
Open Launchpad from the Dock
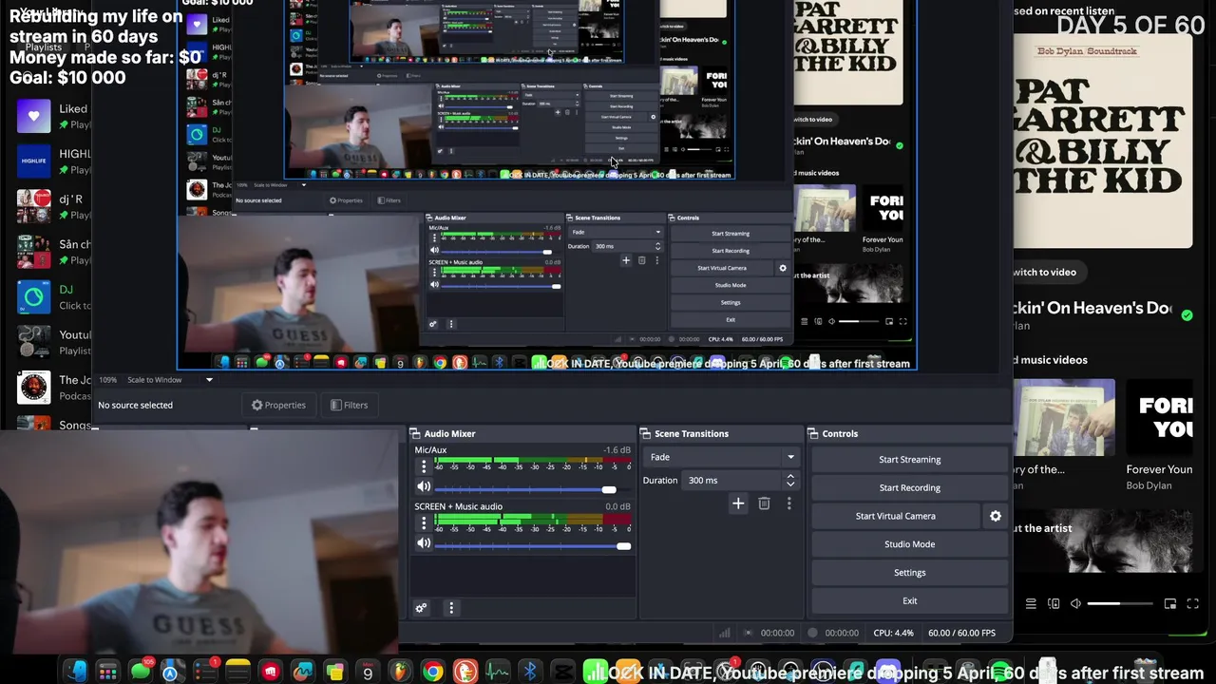point(108,673)
